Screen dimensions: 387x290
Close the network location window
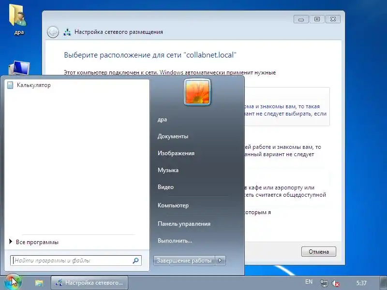coord(333,19)
